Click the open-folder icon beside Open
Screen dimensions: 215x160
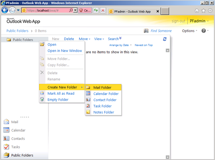[x=42, y=44]
